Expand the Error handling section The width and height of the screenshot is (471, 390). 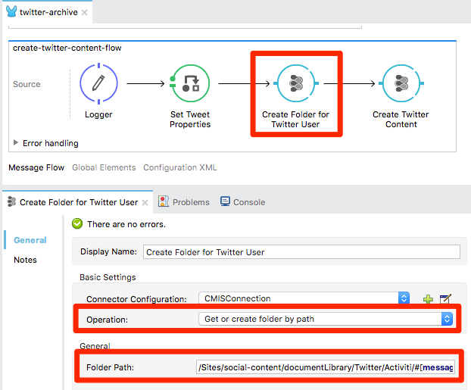coord(16,142)
